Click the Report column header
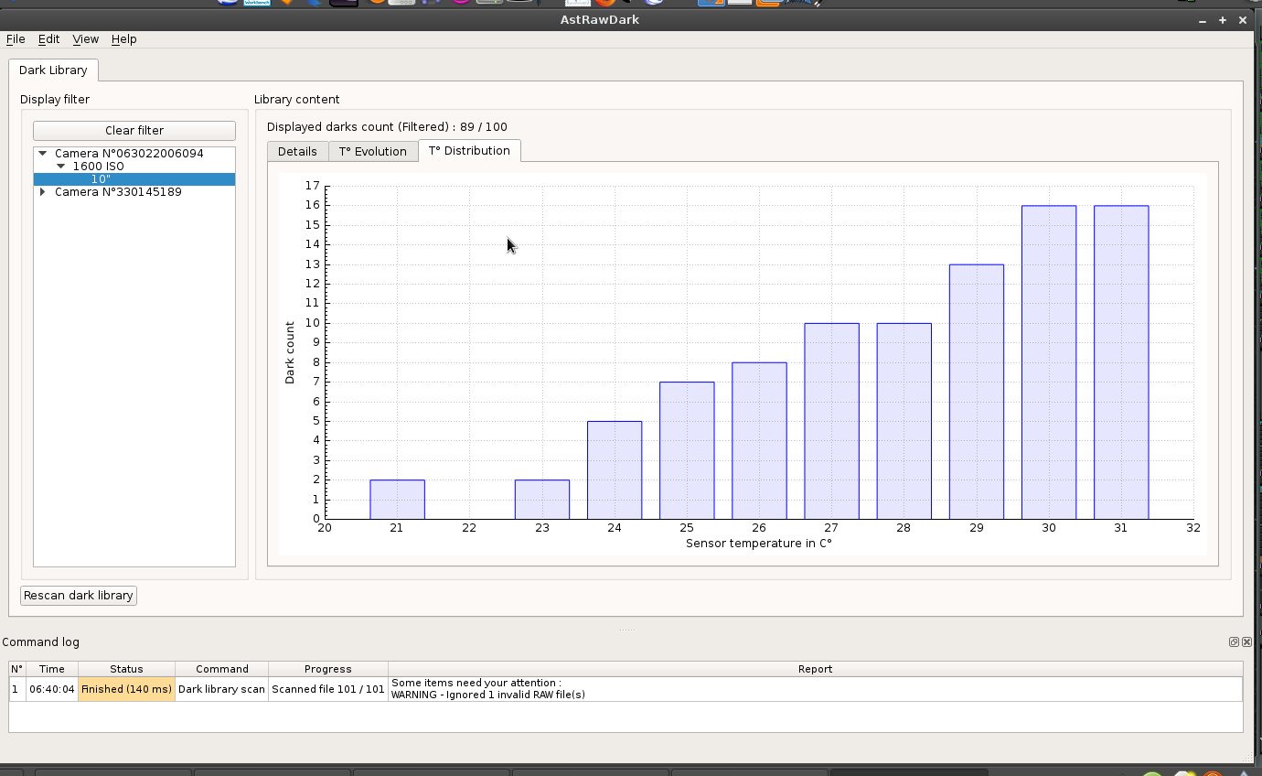 coord(815,669)
